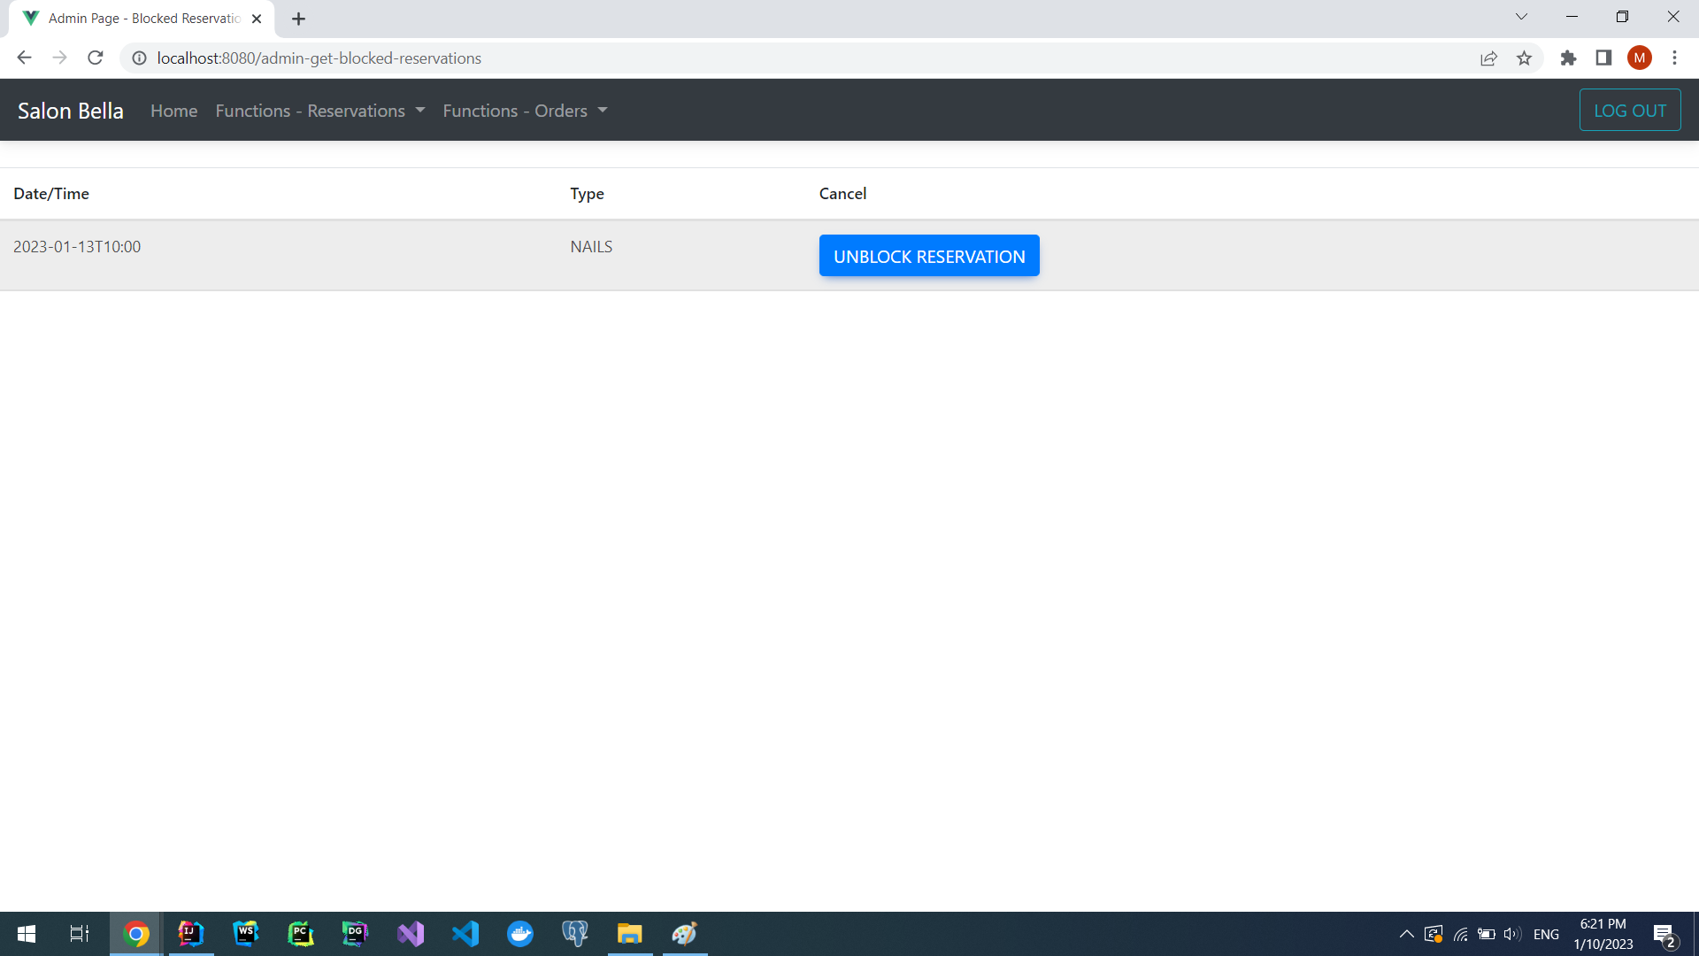
Task: Show hidden system tray icons
Action: (1406, 934)
